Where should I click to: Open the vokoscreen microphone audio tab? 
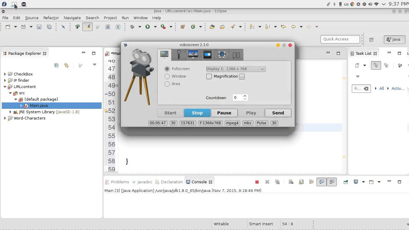pyautogui.click(x=179, y=55)
